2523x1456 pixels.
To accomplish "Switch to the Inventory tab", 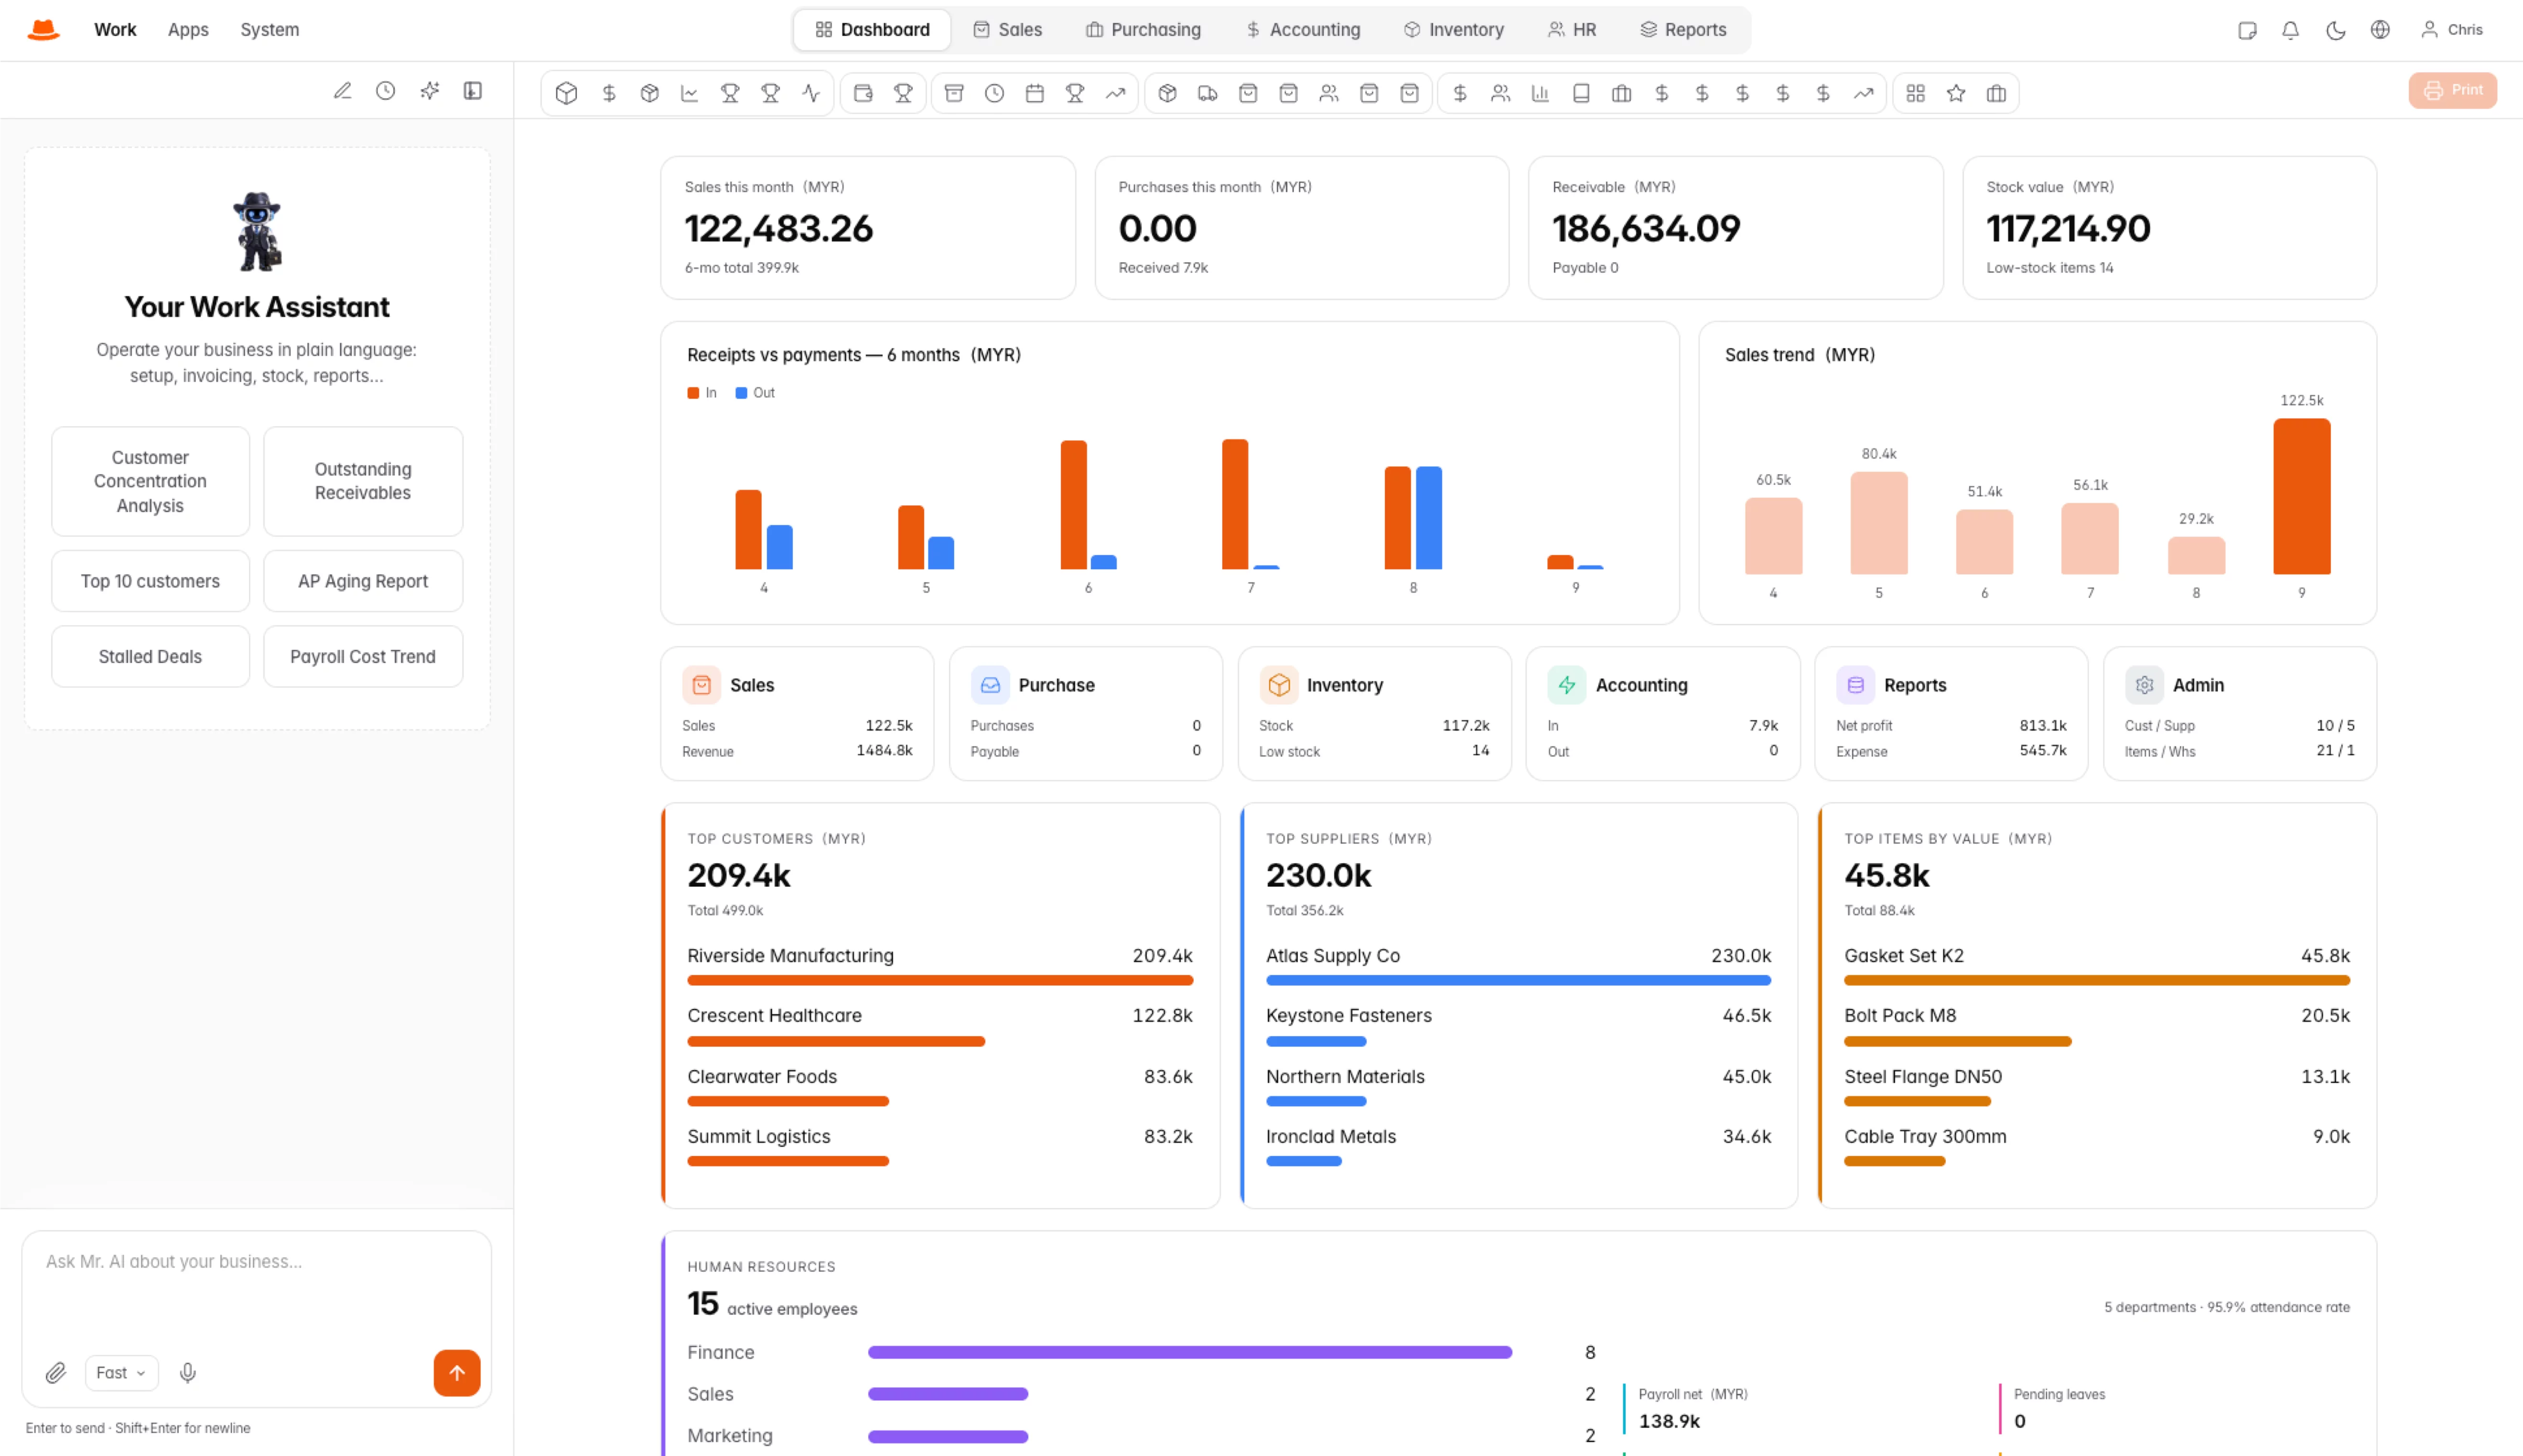I will [x=1454, y=30].
